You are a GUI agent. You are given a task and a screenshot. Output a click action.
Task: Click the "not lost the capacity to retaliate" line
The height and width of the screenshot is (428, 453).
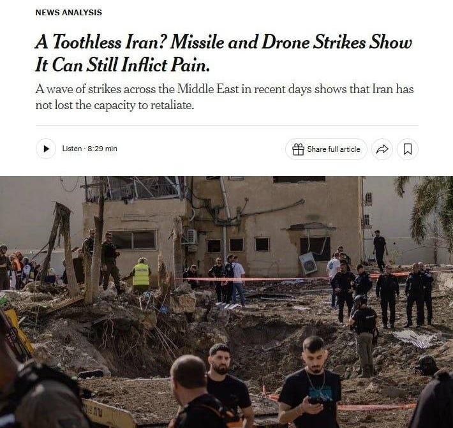pyautogui.click(x=114, y=105)
